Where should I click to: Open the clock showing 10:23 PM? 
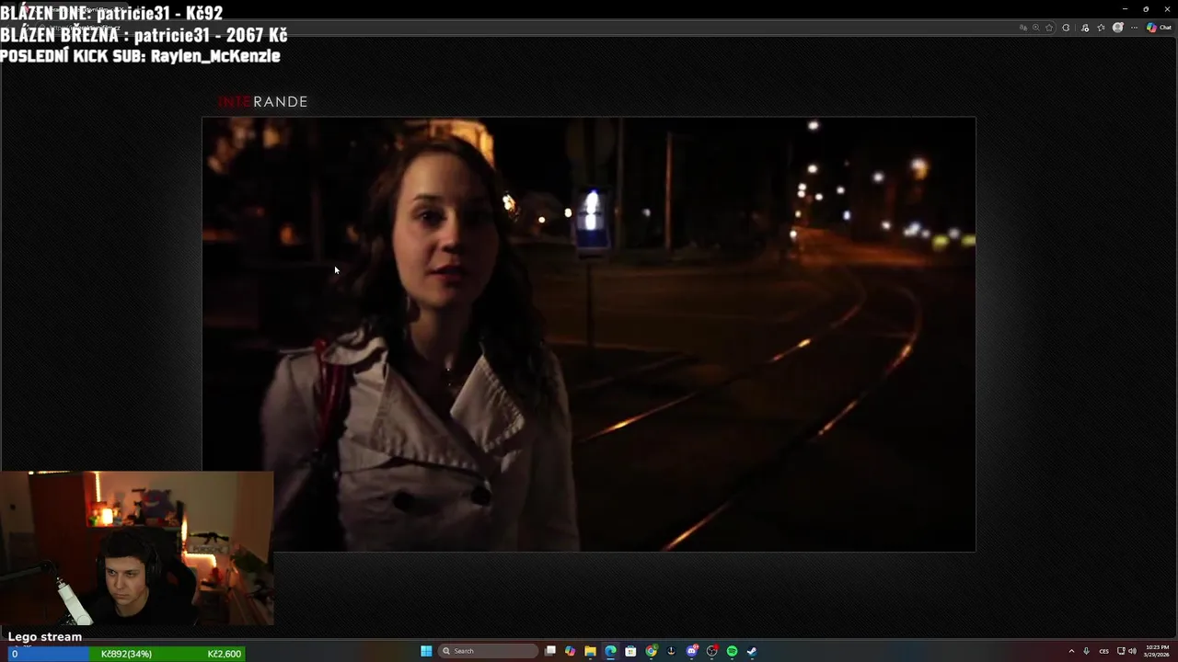(x=1157, y=651)
